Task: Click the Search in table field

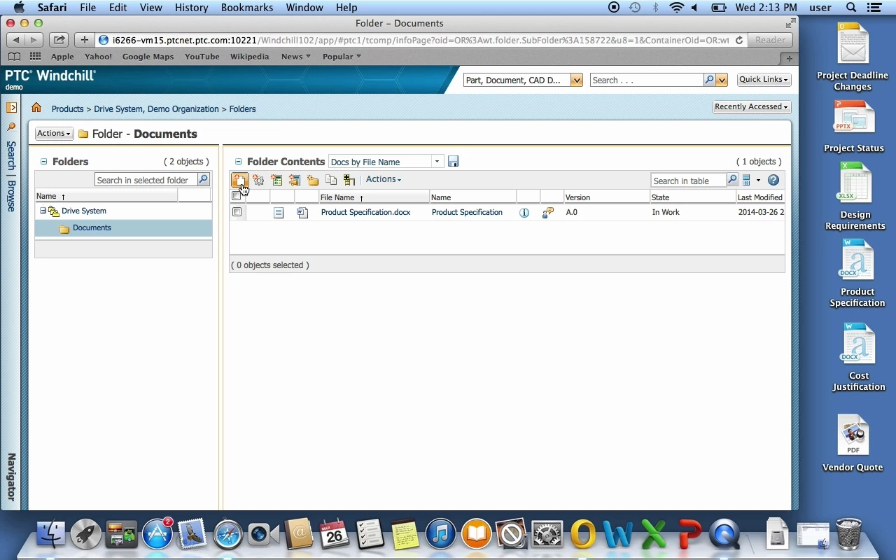Action: click(688, 181)
